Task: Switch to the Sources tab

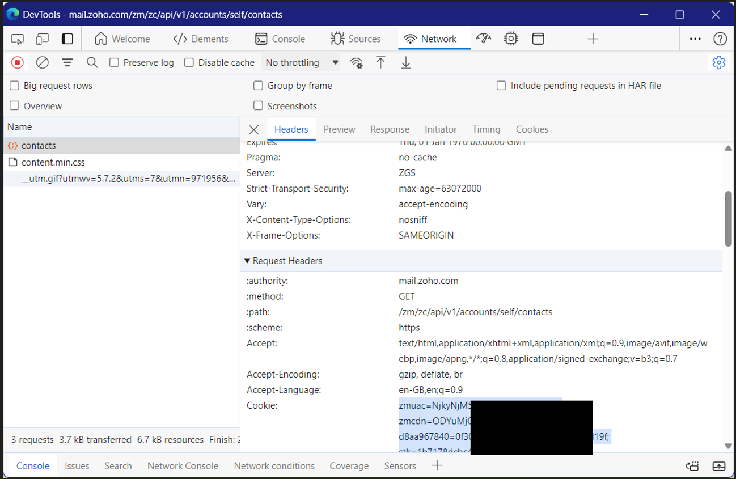Action: [356, 39]
